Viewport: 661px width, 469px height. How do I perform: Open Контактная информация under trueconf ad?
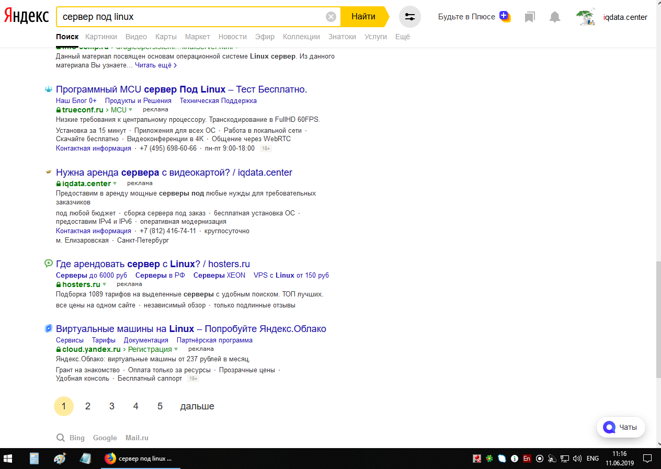point(94,148)
